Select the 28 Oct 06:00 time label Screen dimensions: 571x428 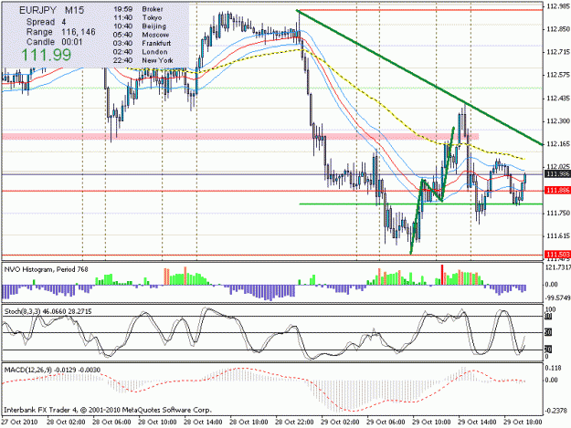[x=111, y=423]
